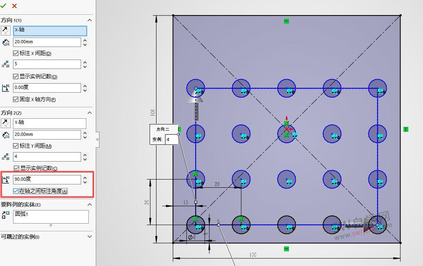Click the reverse direction arrow icon for 方向 2
The height and width of the screenshot is (266, 423).
pos(5,122)
